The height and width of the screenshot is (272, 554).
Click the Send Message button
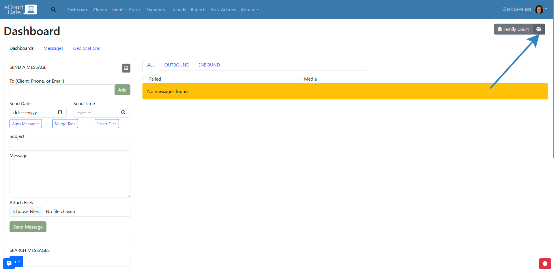pos(28,227)
